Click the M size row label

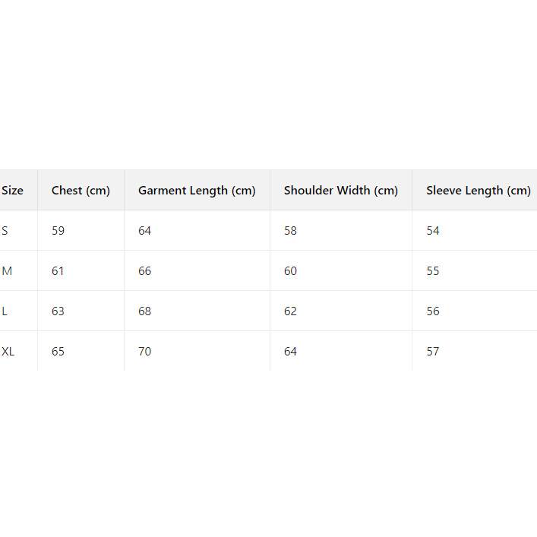(x=7, y=271)
